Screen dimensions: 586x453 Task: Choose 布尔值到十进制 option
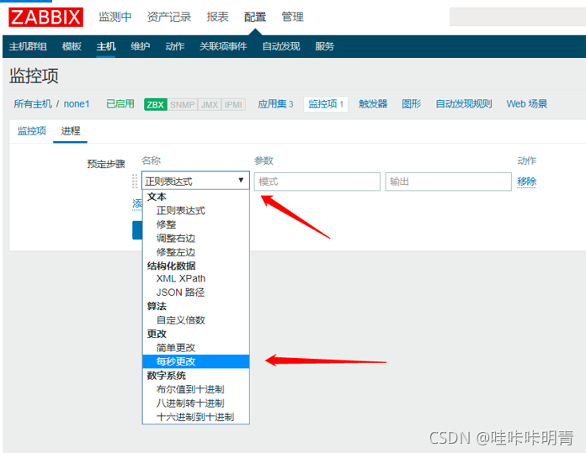pyautogui.click(x=196, y=389)
